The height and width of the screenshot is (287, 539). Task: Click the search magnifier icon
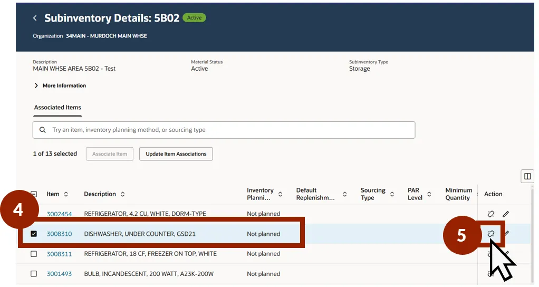43,130
